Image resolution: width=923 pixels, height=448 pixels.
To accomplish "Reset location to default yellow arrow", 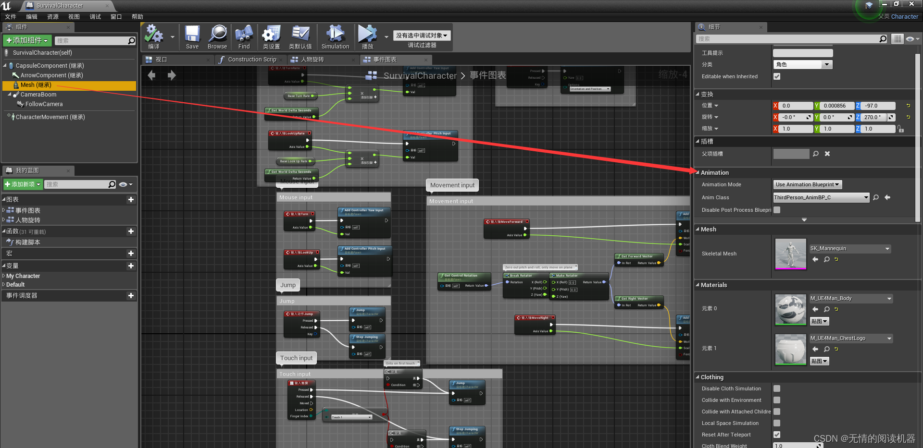I will point(908,106).
